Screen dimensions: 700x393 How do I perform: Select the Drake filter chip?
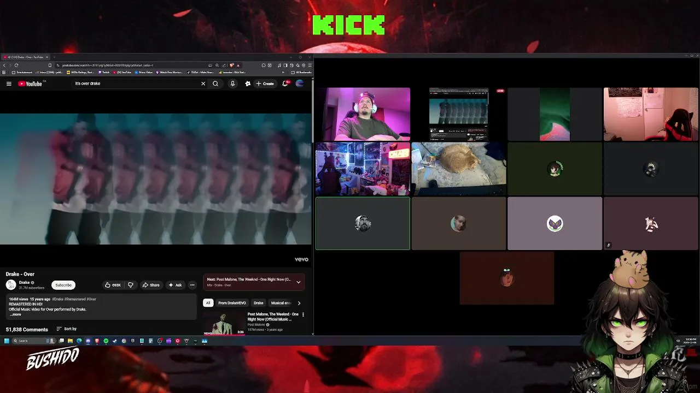[259, 303]
